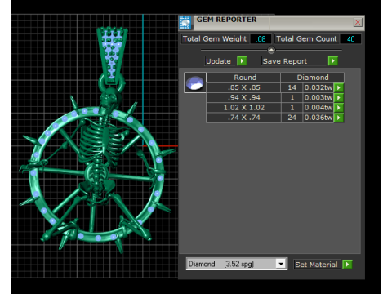392x294 pixels.
Task: Click green arrow on the .85 X .85 row
Action: [339, 87]
